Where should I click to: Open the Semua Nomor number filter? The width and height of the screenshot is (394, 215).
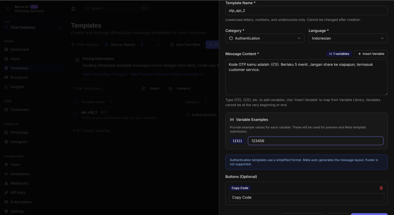[132, 44]
